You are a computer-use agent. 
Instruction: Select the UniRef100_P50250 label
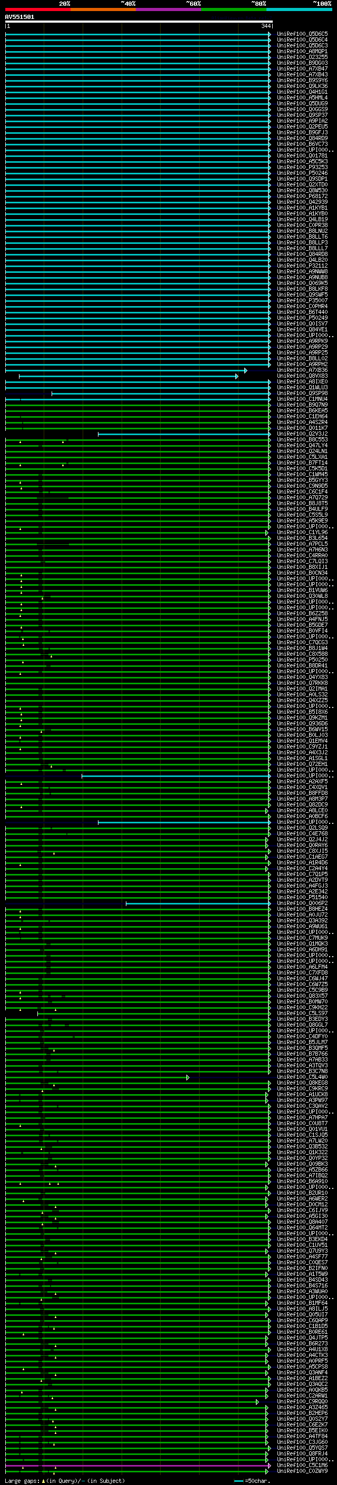pyautogui.click(x=302, y=660)
